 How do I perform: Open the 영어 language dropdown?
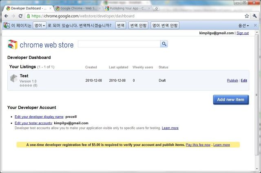(40, 25)
